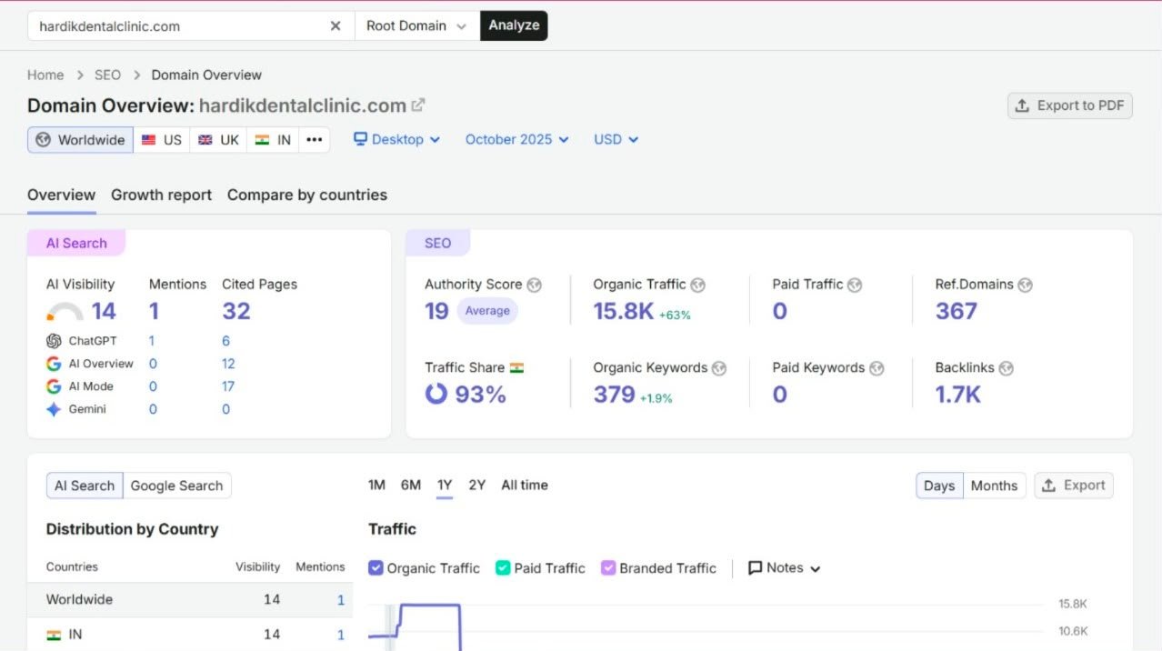Click the Google icon for AI Mode
Screen dimensions: 1162x651
click(x=54, y=386)
